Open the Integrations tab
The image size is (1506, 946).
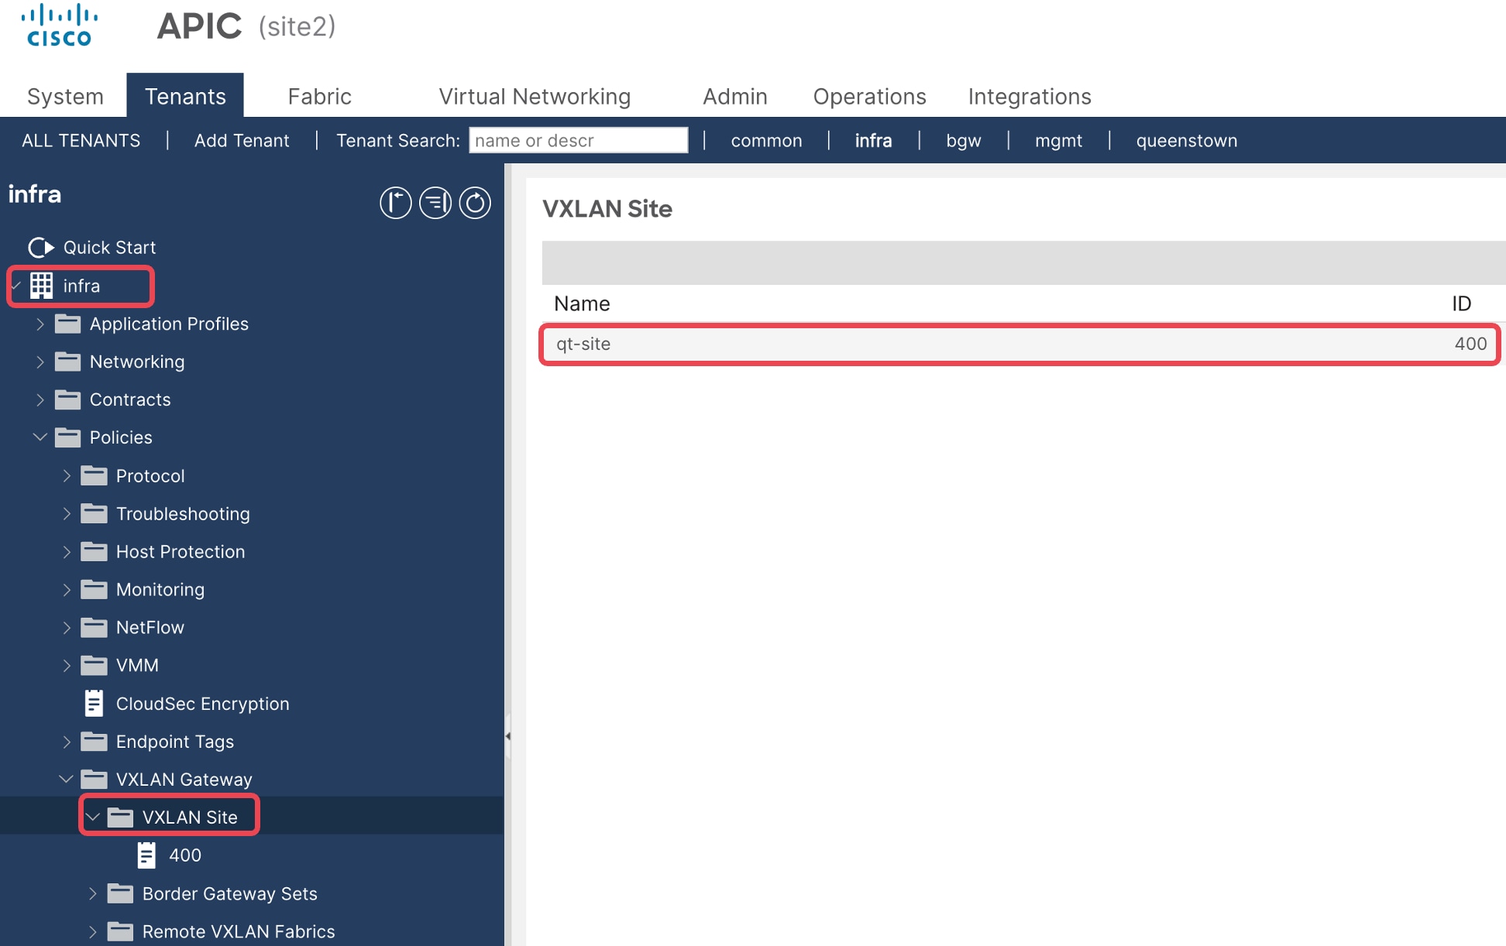[1030, 96]
